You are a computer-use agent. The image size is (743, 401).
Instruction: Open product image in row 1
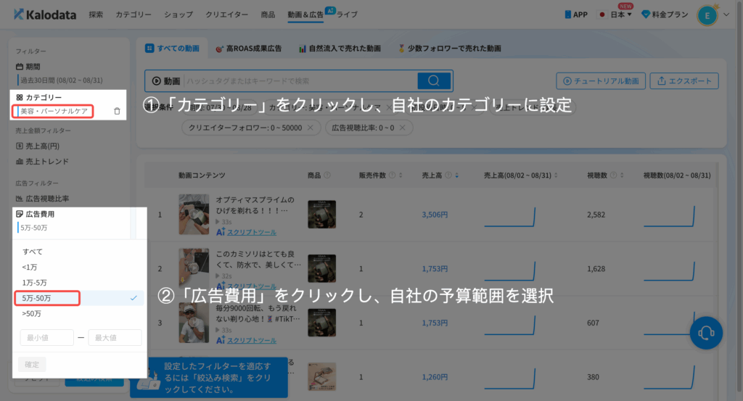click(321, 215)
